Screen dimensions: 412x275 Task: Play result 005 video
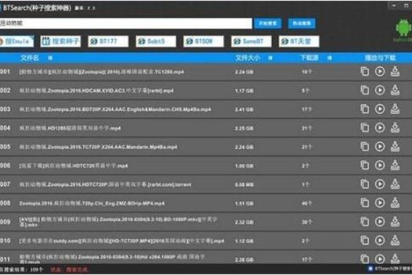pyautogui.click(x=380, y=146)
